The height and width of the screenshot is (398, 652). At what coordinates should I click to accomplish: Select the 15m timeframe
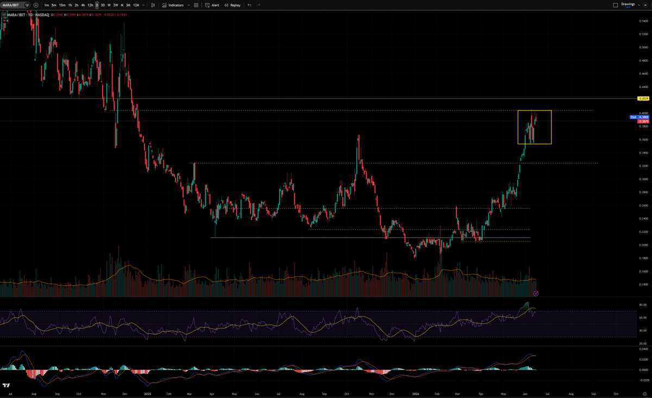coord(62,5)
